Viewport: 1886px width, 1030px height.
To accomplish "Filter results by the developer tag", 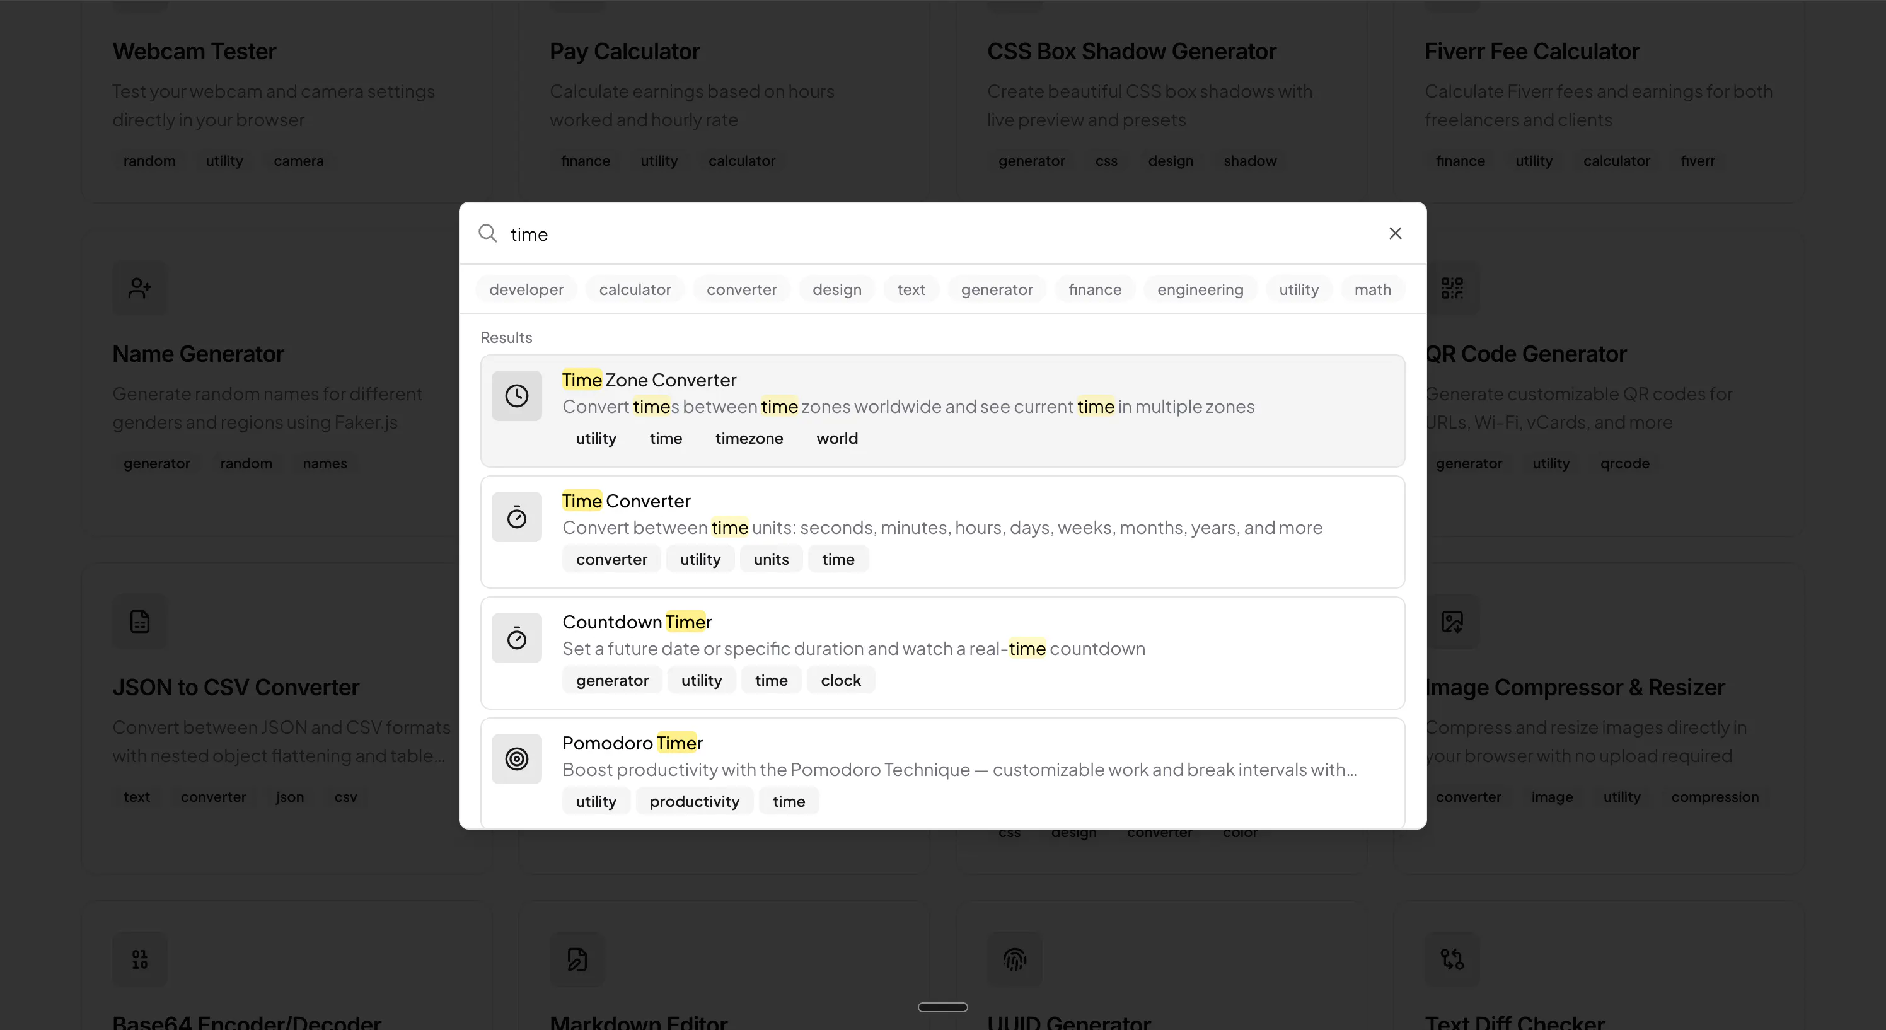I will pos(526,289).
